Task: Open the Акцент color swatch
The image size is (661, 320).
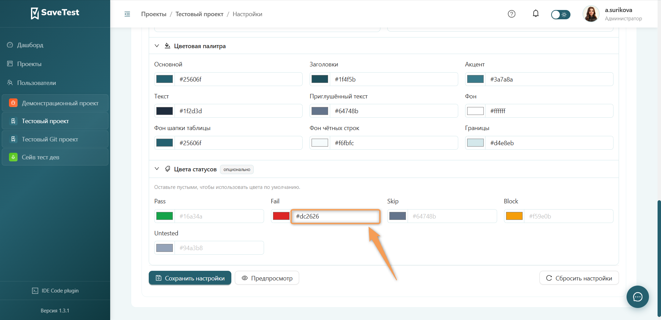Action: pyautogui.click(x=475, y=79)
